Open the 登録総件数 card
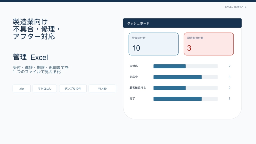This screenshot has width=256, height=144. click(x=153, y=44)
